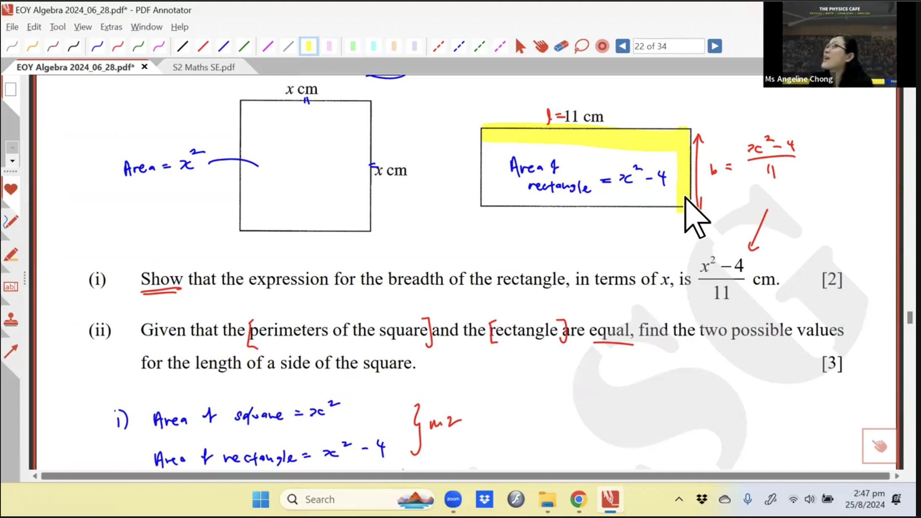Viewport: 921px width, 518px height.
Task: Toggle the green marker tool
Action: (353, 46)
